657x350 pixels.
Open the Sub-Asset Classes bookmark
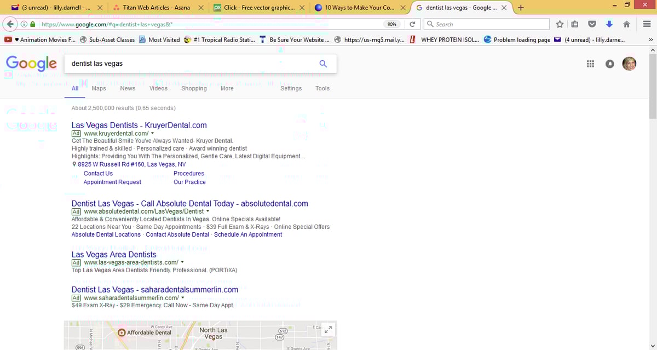pos(107,40)
